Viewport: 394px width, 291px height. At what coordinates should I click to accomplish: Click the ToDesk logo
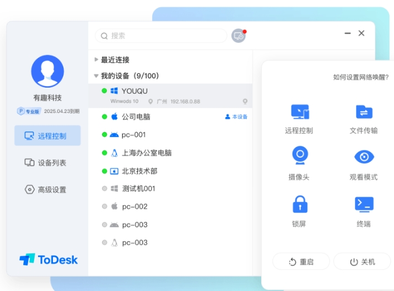pyautogui.click(x=48, y=260)
